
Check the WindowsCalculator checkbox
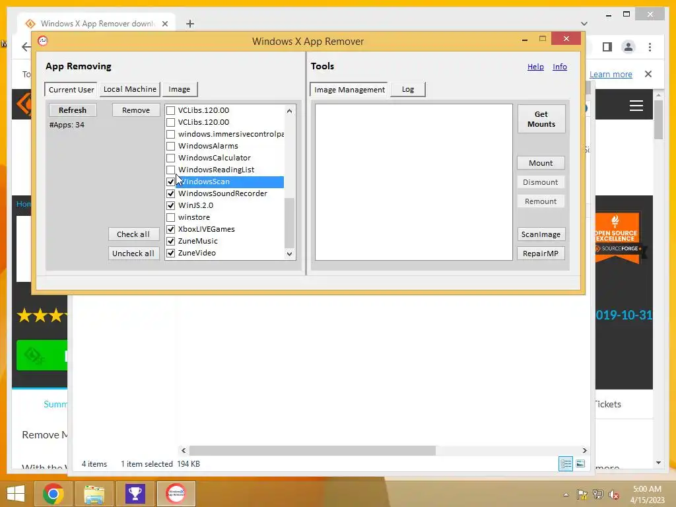(x=171, y=158)
